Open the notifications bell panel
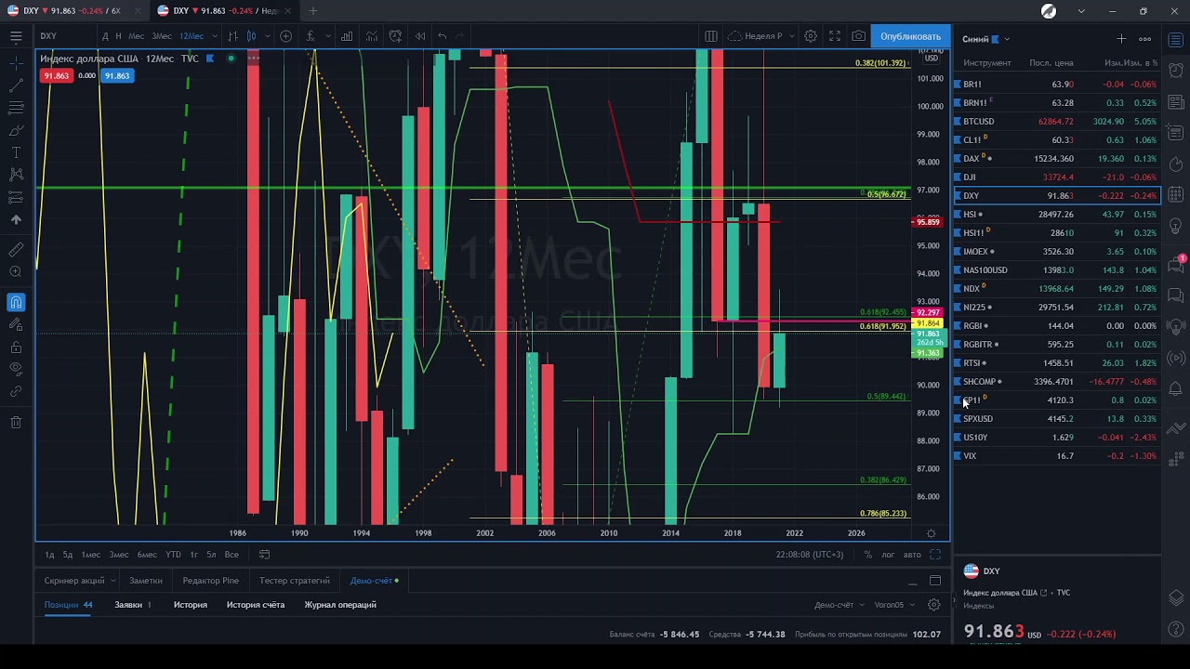 [x=1176, y=389]
